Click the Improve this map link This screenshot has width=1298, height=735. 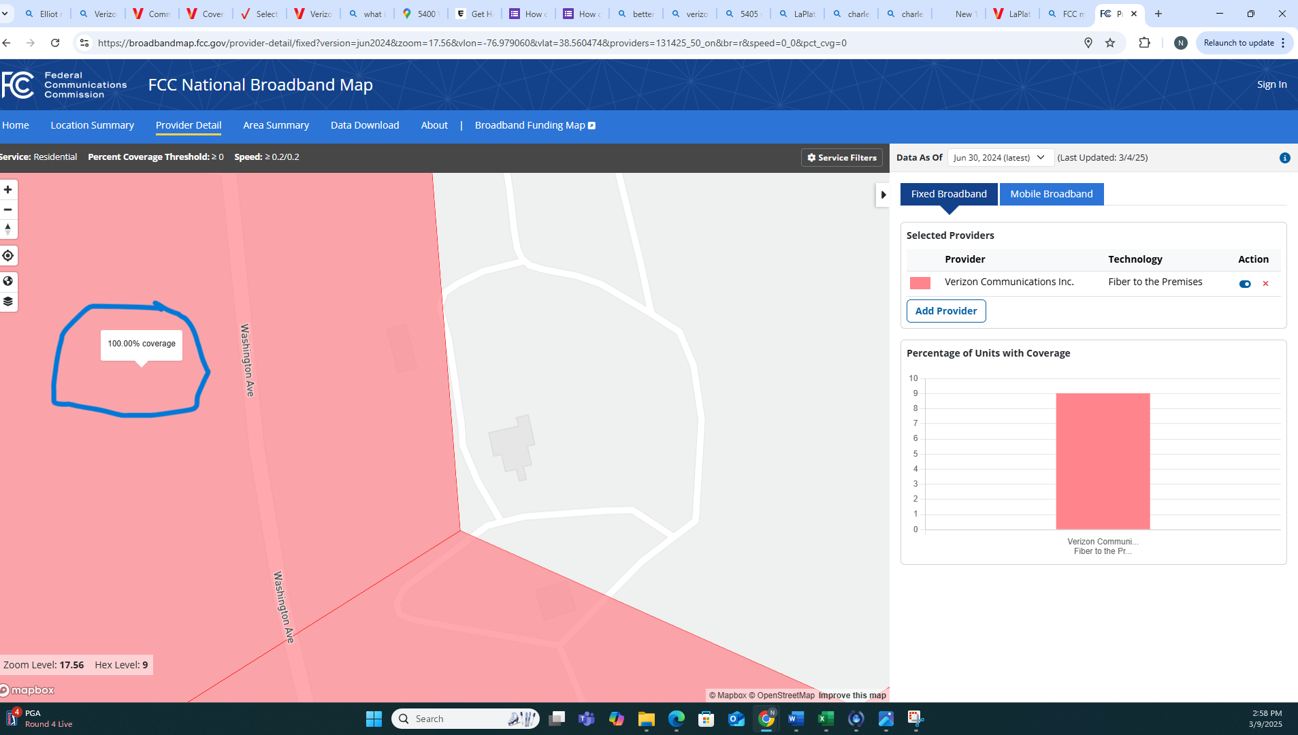[x=852, y=695]
